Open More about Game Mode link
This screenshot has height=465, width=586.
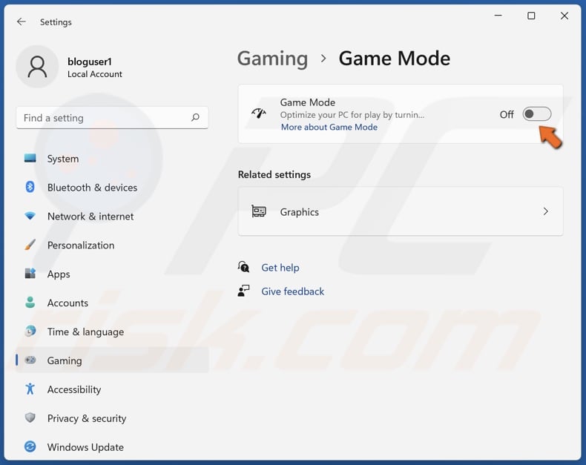pyautogui.click(x=329, y=127)
